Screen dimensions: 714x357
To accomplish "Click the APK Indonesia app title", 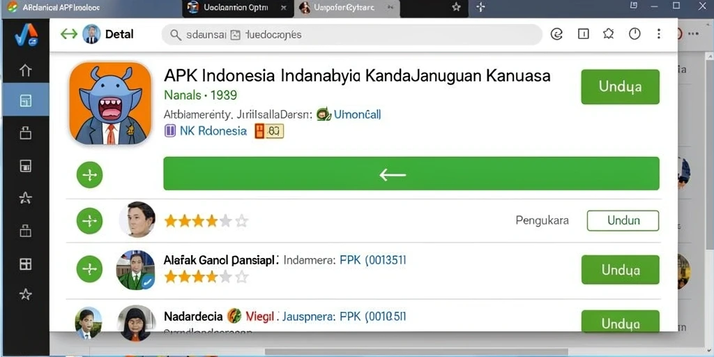I will [357, 75].
